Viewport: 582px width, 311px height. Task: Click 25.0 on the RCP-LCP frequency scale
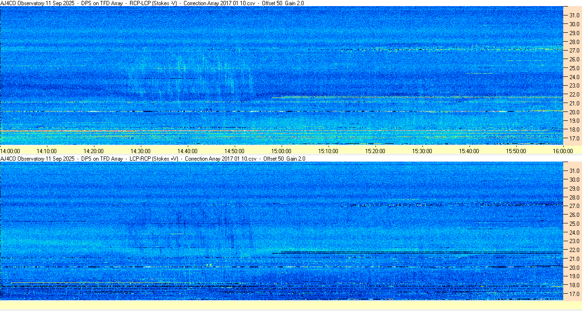click(574, 68)
